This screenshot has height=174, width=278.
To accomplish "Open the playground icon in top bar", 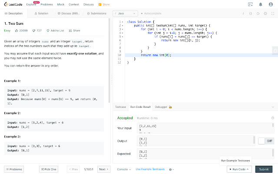I will pos(250,4).
